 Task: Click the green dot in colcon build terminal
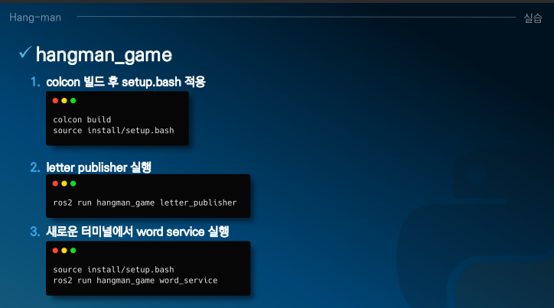(x=73, y=101)
